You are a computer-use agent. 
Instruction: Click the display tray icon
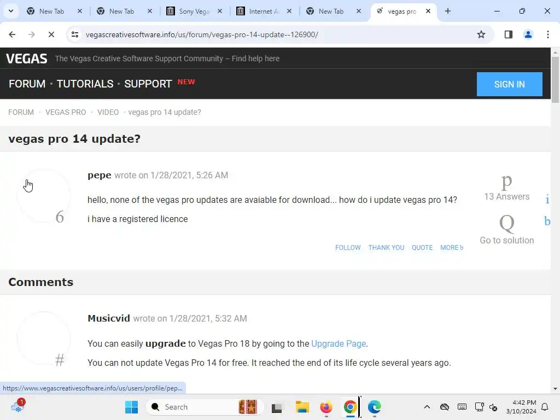pos(479,407)
